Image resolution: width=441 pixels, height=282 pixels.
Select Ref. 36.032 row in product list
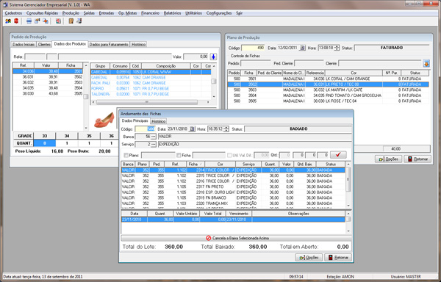pos(48,82)
